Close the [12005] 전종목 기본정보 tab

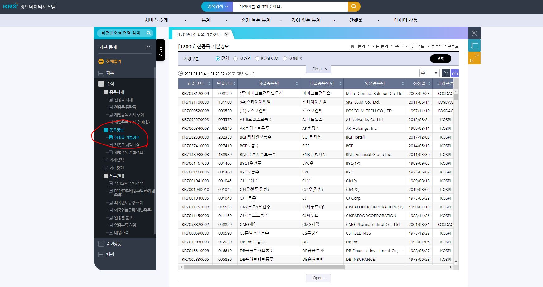pos(226,34)
